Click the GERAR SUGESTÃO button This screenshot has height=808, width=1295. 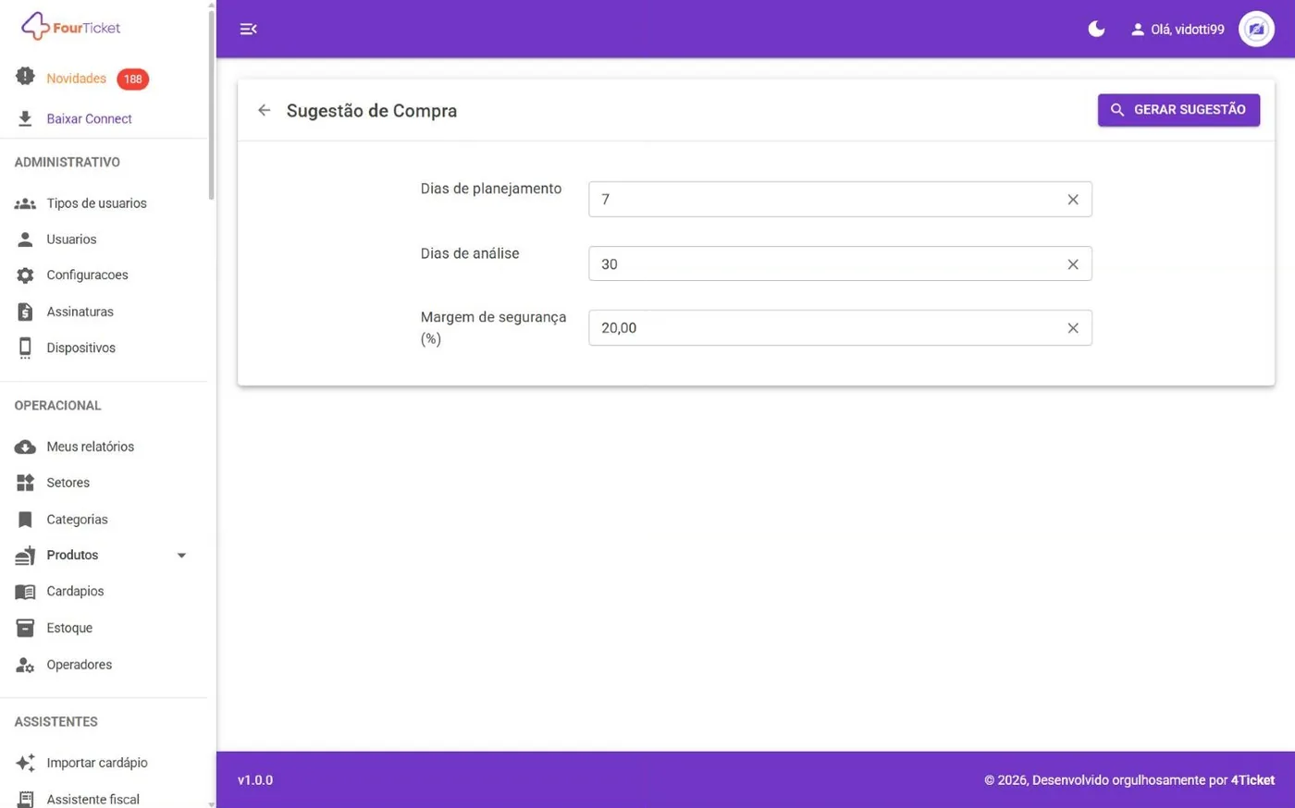[x=1178, y=110]
